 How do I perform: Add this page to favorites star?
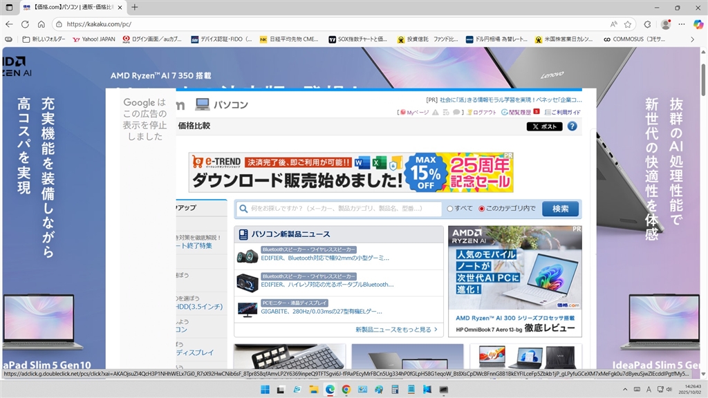click(628, 24)
